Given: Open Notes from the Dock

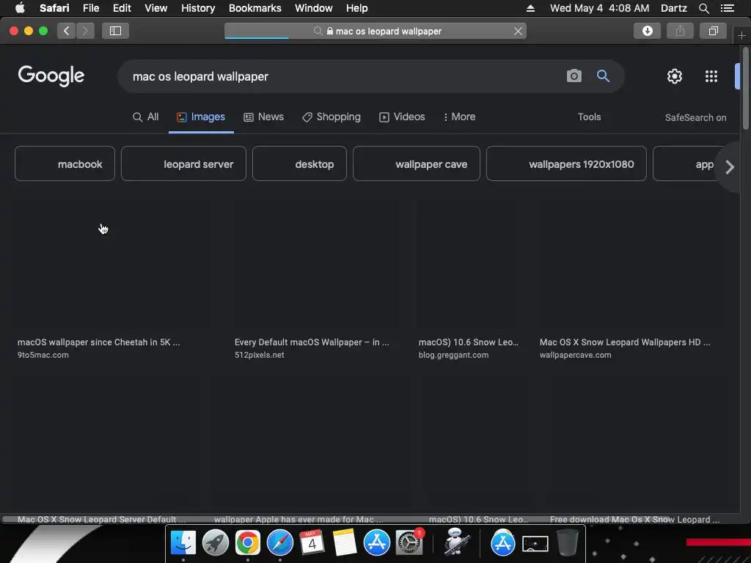Looking at the screenshot, I should (345, 542).
